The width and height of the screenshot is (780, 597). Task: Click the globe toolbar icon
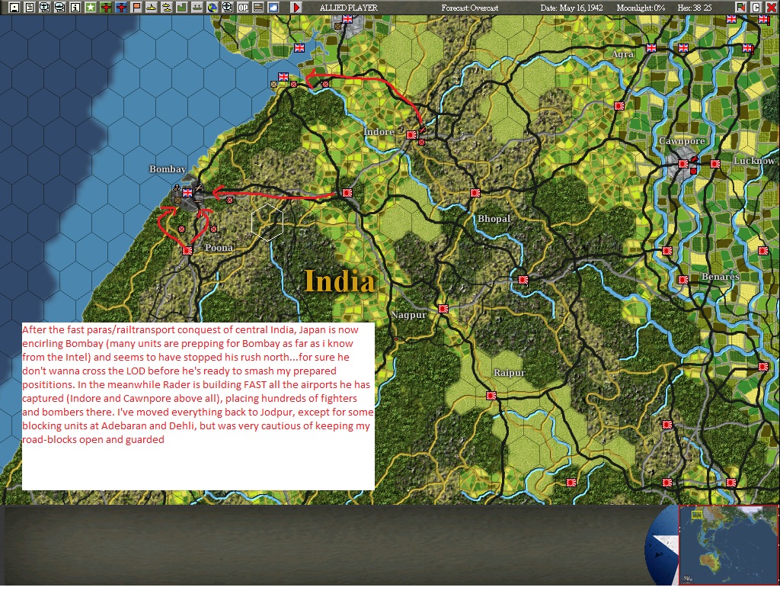click(213, 7)
